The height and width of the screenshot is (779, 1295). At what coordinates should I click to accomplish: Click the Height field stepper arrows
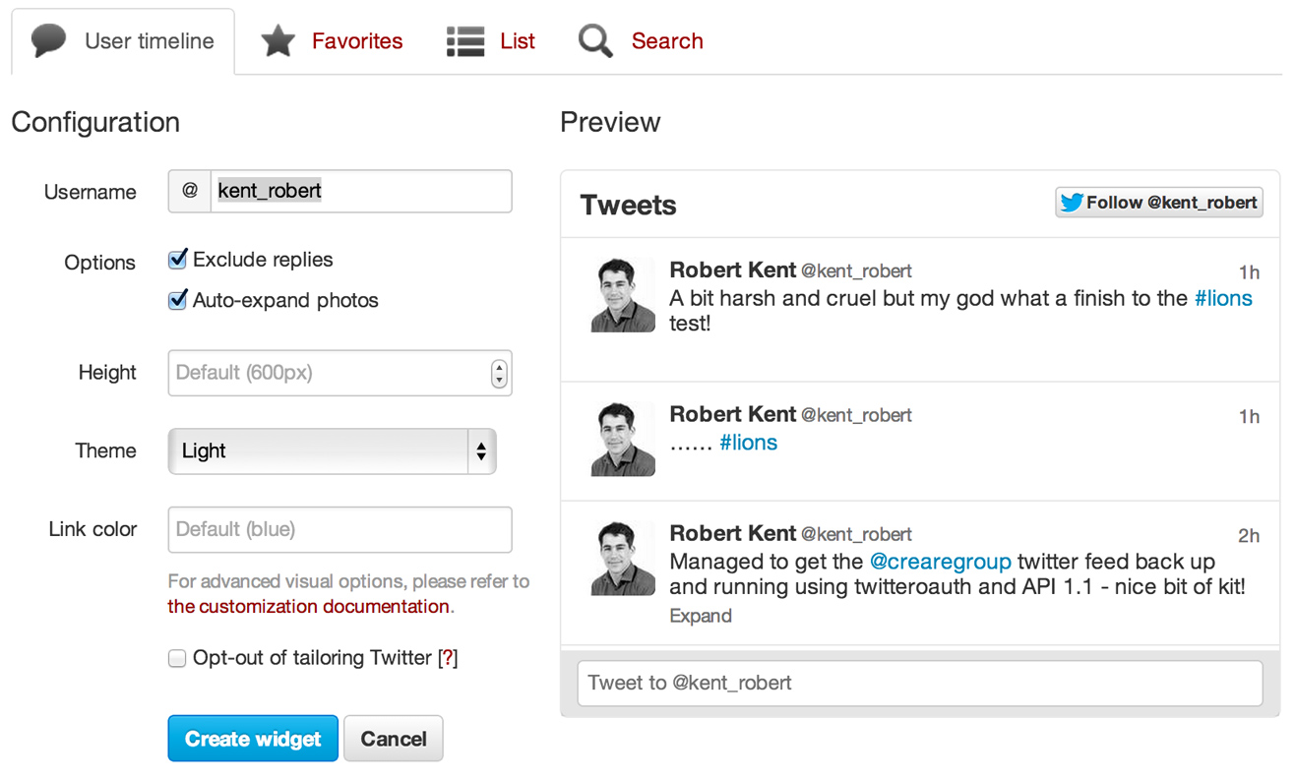coord(499,373)
